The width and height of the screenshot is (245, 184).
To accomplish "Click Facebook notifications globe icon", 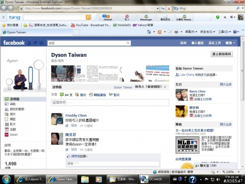I will 41,43.
